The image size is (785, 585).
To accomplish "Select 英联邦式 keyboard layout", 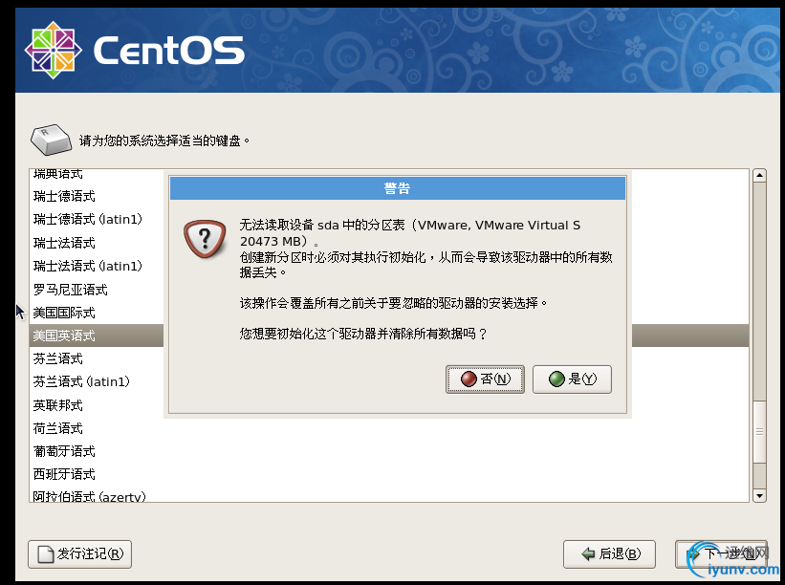I will click(x=58, y=405).
